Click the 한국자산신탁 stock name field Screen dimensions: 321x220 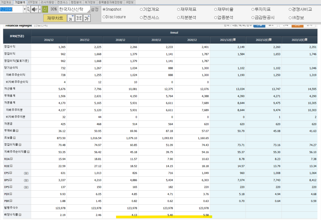tap(74, 9)
